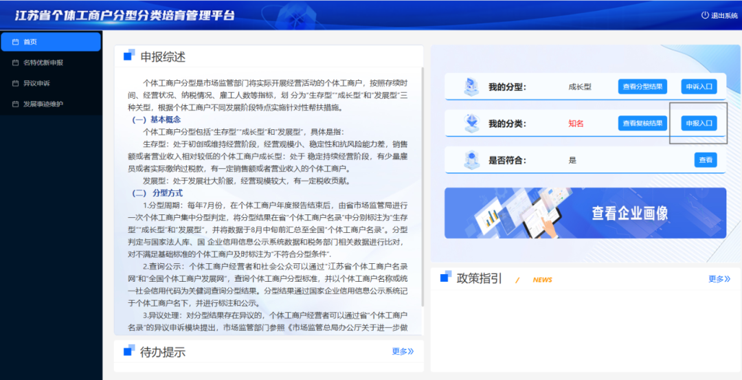
Task: Click the 我的分类 label
Action: [x=507, y=124]
